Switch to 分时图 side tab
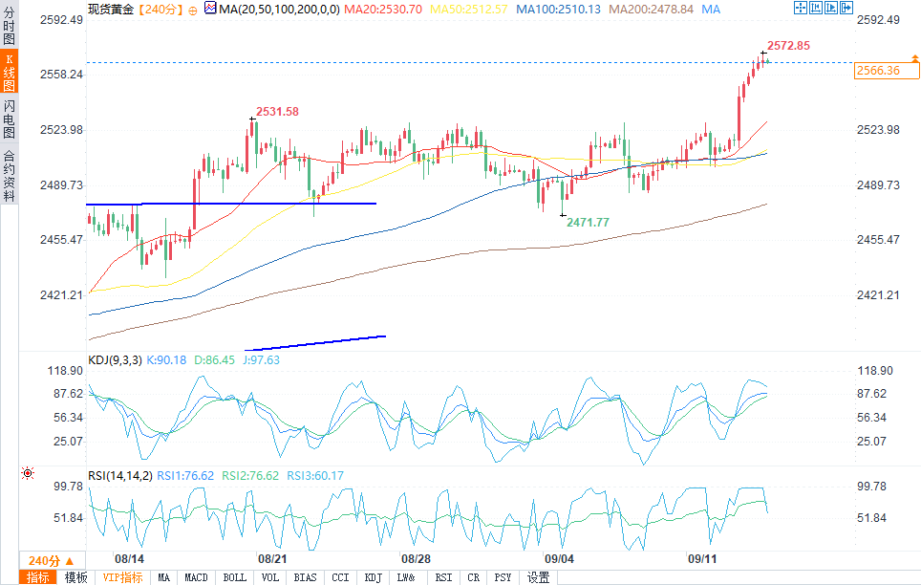 point(9,29)
